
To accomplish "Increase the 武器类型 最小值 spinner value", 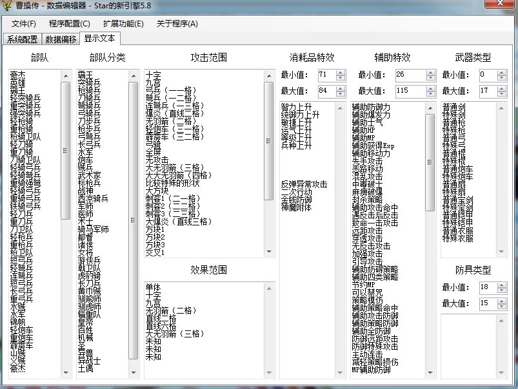I will tap(502, 72).
